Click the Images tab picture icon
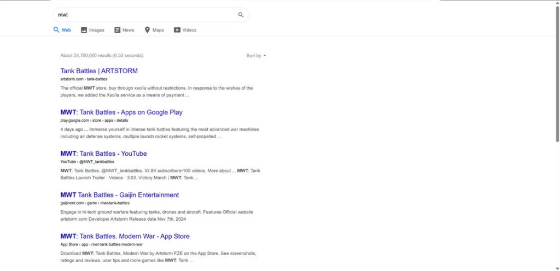560x271 pixels. point(84,30)
